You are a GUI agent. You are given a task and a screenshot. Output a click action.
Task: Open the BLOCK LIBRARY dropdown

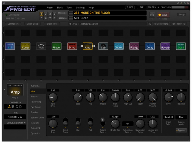coord(16,123)
